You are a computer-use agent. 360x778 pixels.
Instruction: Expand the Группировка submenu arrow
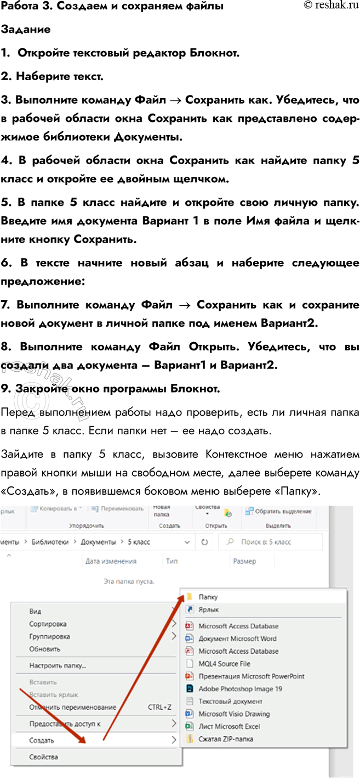pyautogui.click(x=174, y=637)
